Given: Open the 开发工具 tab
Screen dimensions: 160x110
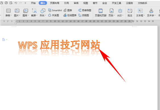Looking at the screenshot, I should pos(117,3).
